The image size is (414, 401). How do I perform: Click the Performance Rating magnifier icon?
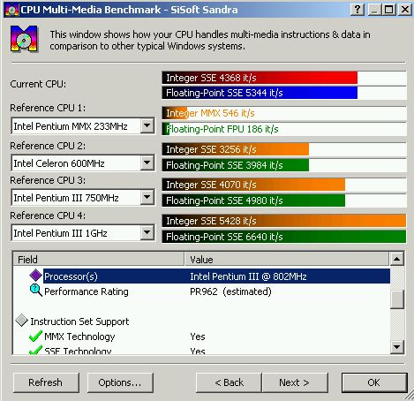coord(36,291)
